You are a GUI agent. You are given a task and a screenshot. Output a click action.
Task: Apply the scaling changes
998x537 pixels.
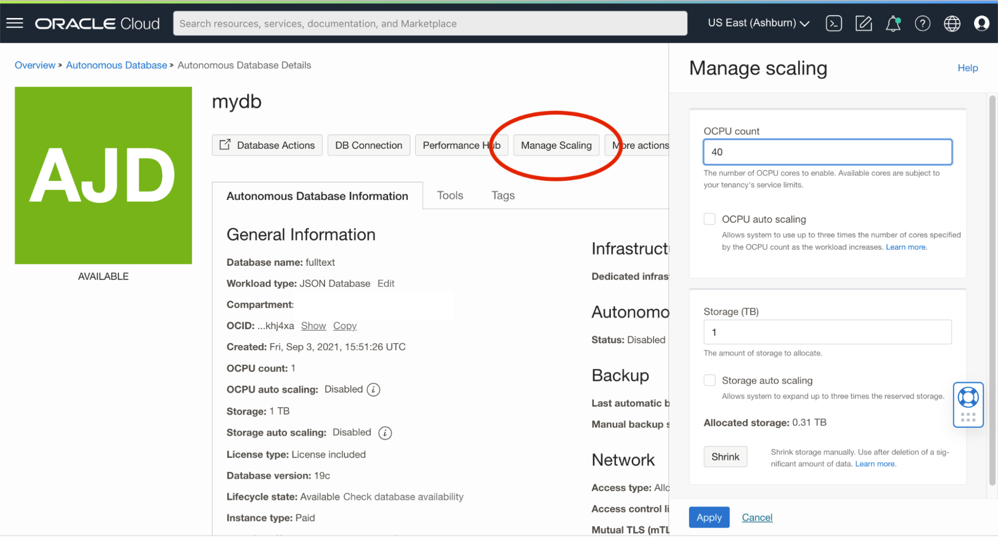point(708,517)
